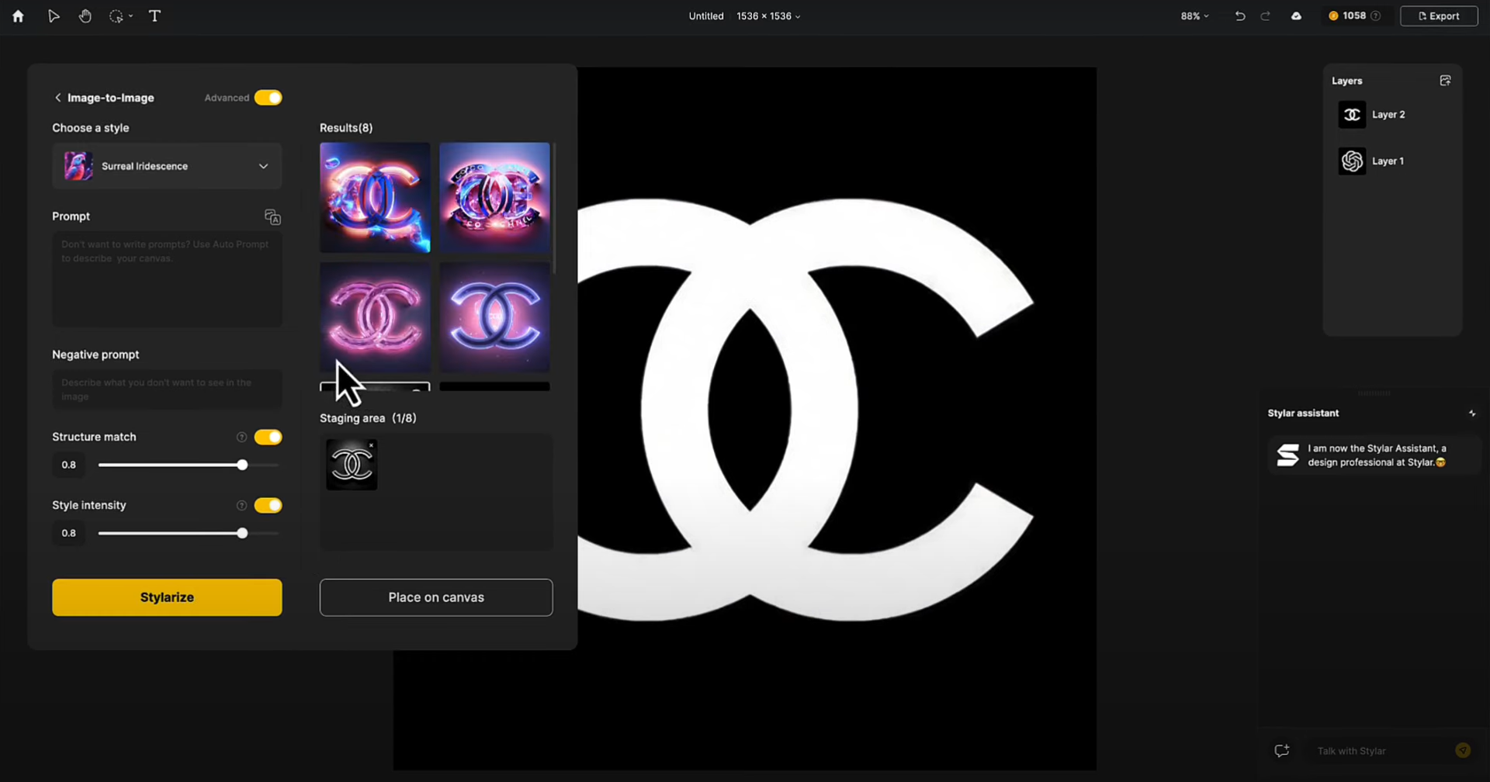
Task: Select the Hand pan tool
Action: tap(85, 16)
